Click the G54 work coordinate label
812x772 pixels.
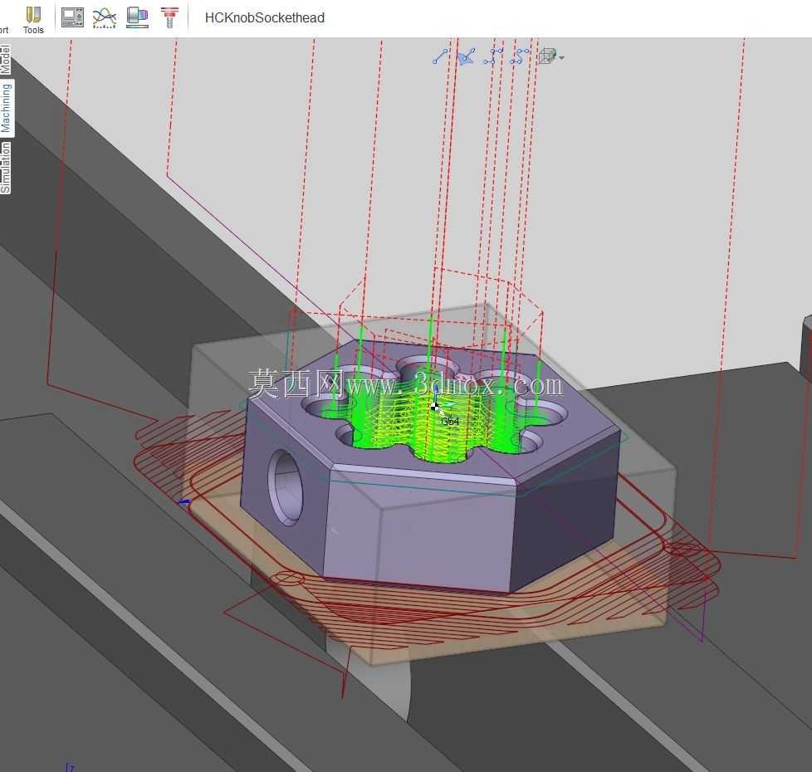coord(450,422)
